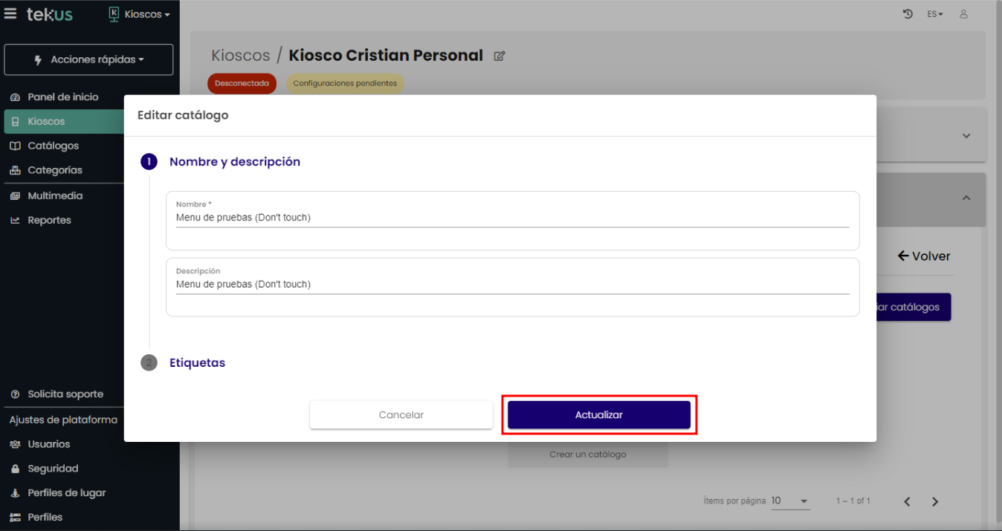Open Catálogos in the sidebar

53,146
